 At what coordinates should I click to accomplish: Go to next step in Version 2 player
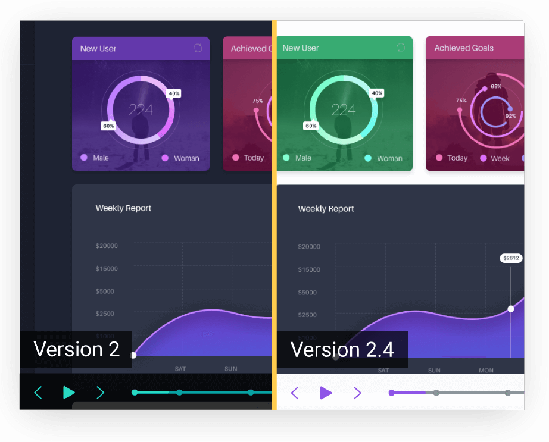pyautogui.click(x=100, y=393)
